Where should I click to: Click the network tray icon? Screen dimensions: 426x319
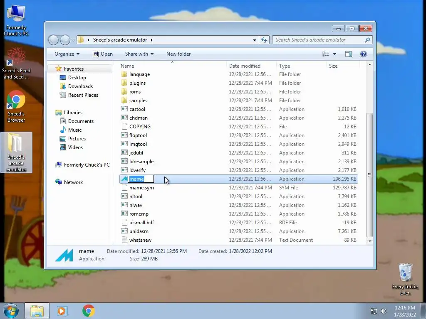click(374, 311)
